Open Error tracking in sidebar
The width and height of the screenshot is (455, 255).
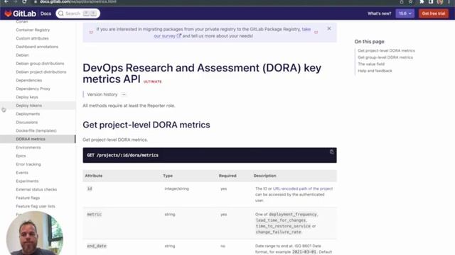click(28, 164)
